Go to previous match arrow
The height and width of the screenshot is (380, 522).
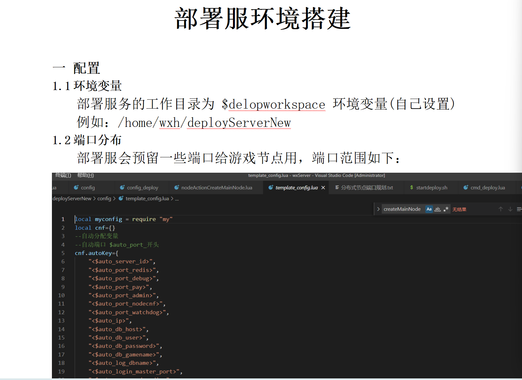click(501, 209)
